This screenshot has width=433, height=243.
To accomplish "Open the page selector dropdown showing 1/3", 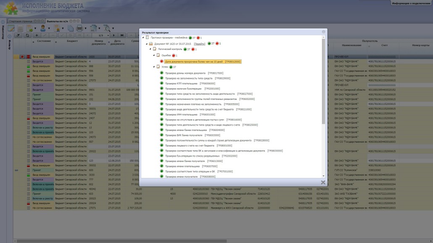I will tap(108, 36).
